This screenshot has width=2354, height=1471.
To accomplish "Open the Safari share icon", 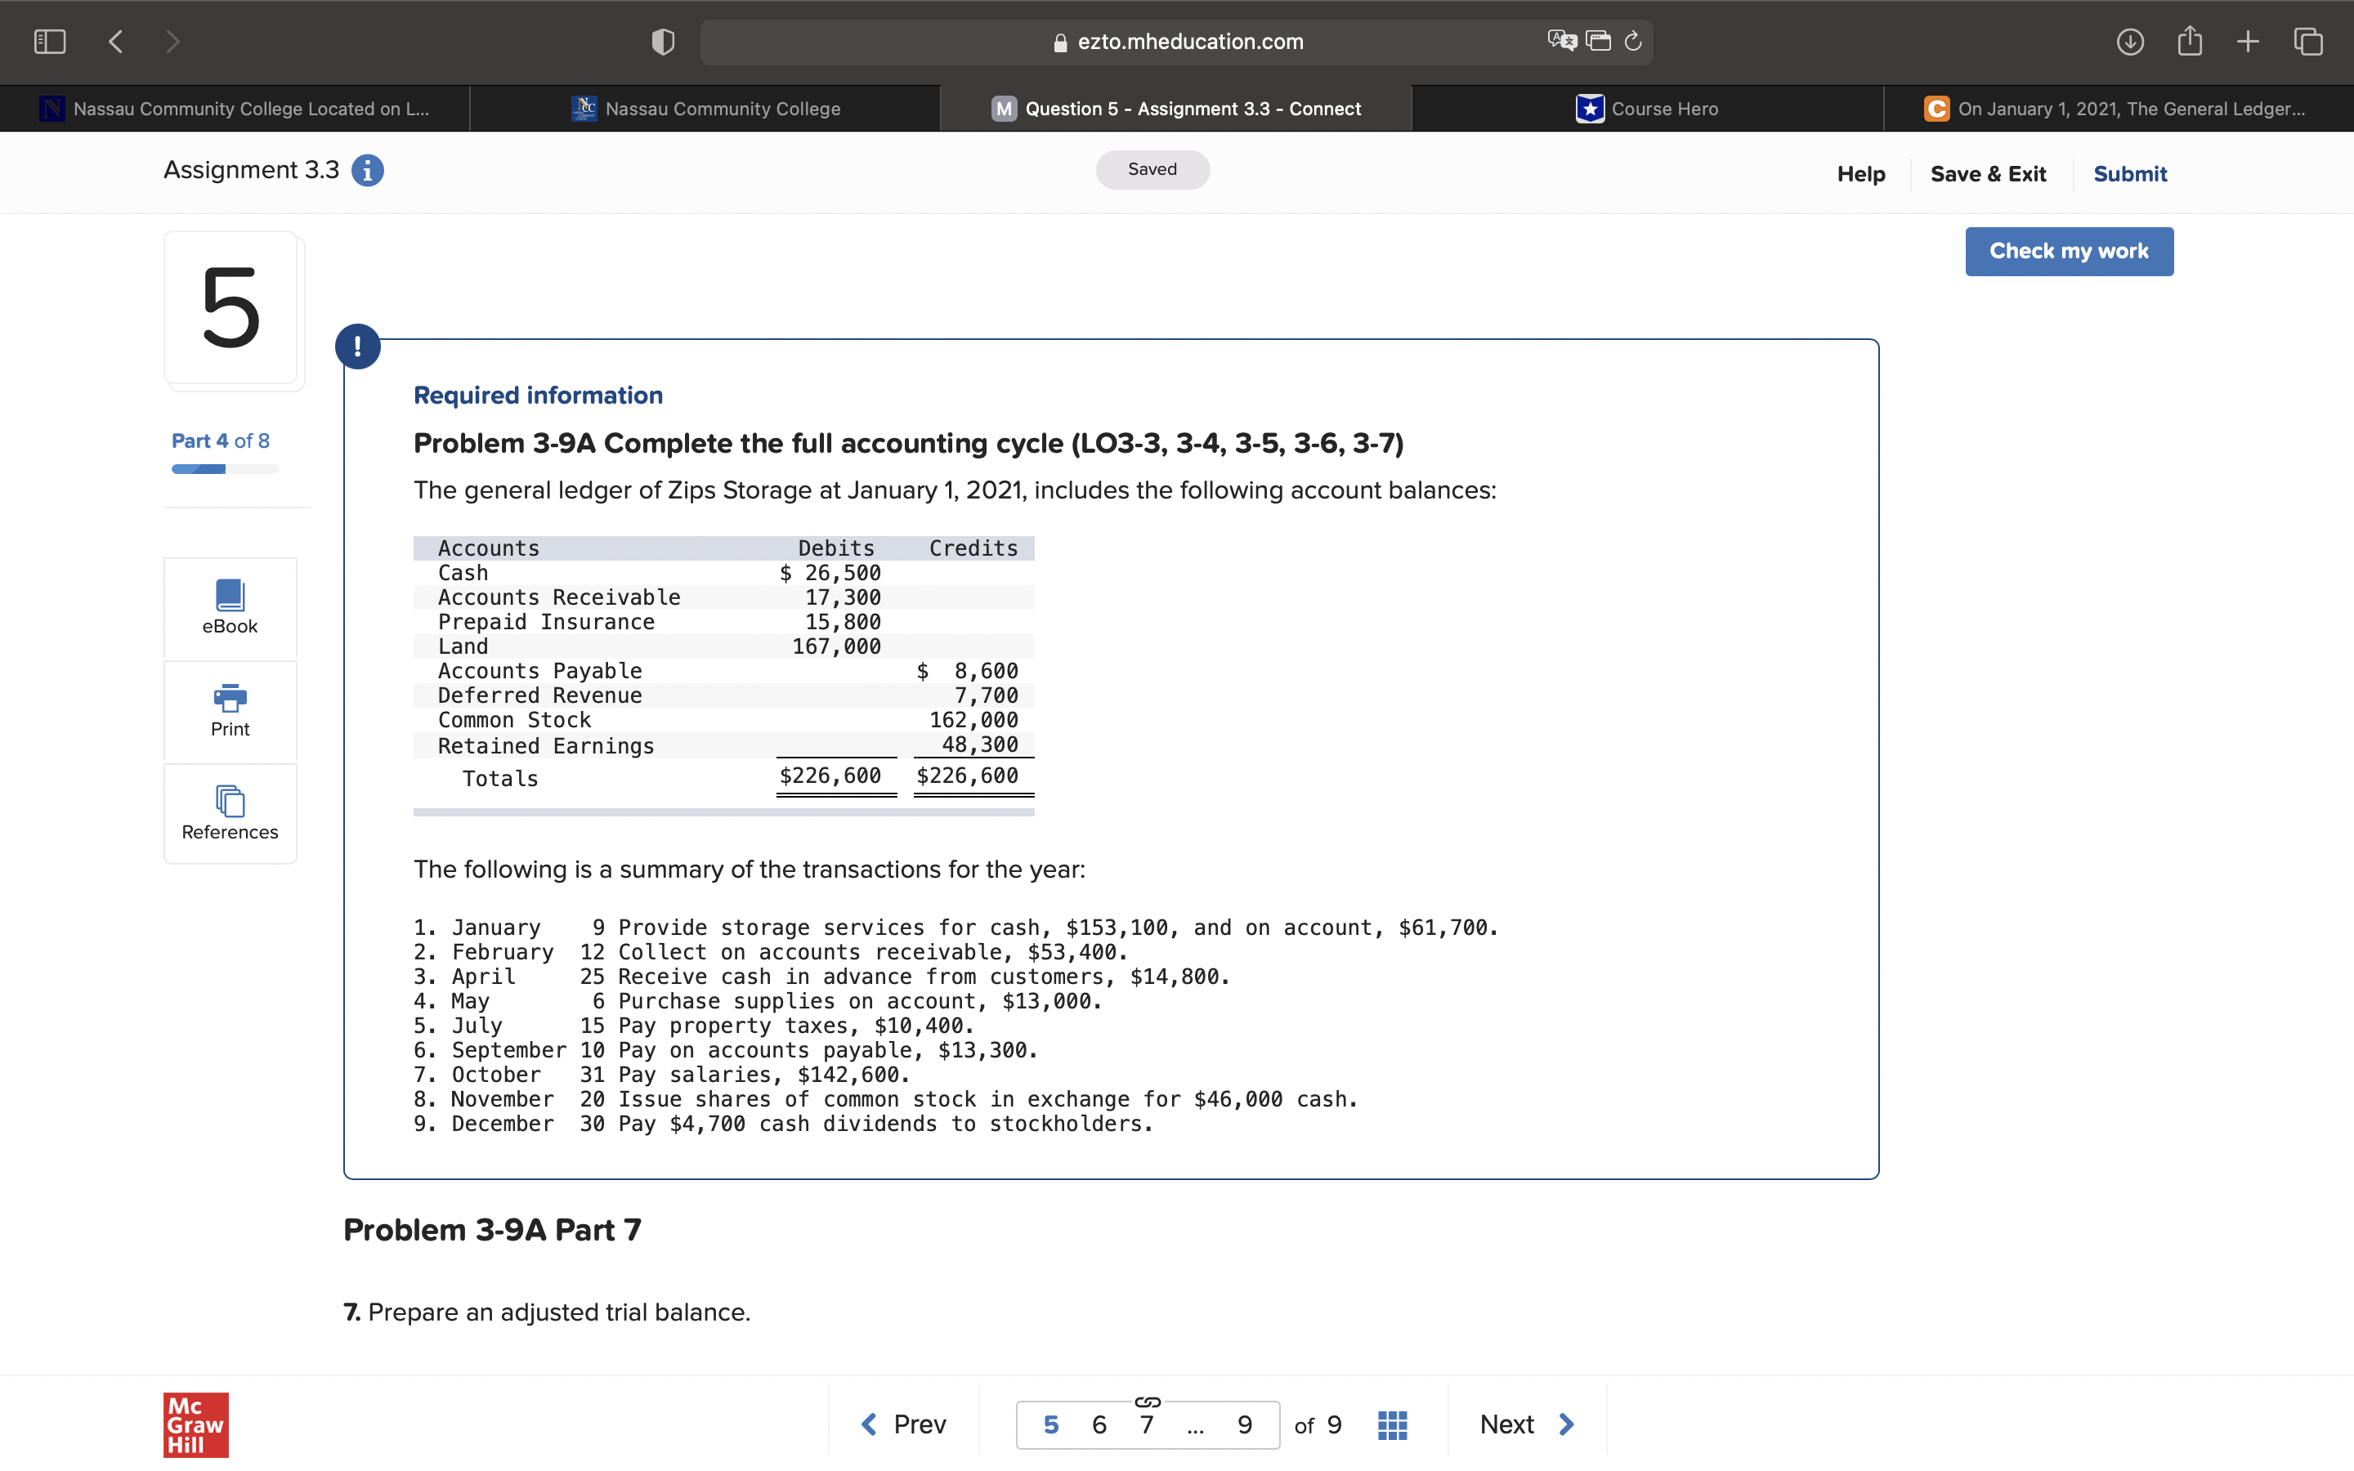I will tap(2189, 42).
